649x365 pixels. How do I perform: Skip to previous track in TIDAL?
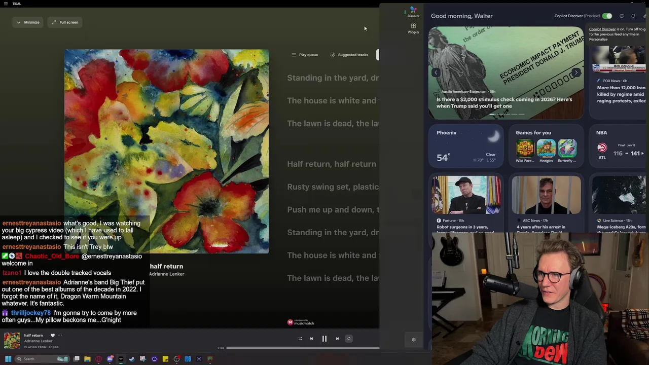(x=311, y=339)
